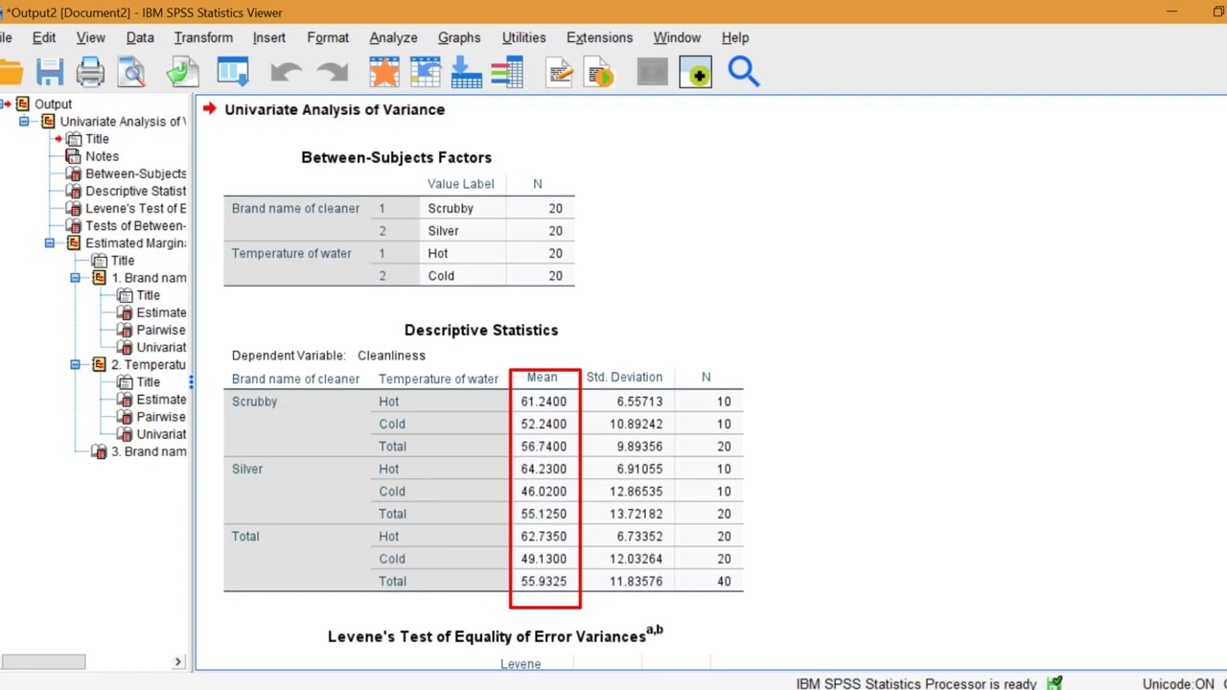
Task: Open the Variables toolbar icon
Action: pyautogui.click(x=507, y=73)
